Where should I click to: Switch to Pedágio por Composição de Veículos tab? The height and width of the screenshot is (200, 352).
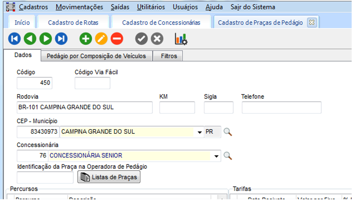click(96, 56)
